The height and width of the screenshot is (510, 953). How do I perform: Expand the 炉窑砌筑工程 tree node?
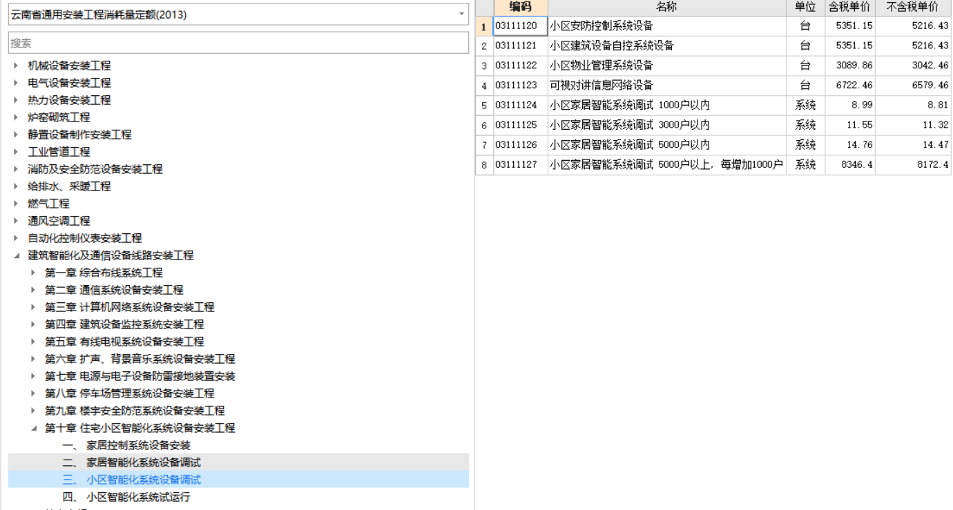point(16,117)
